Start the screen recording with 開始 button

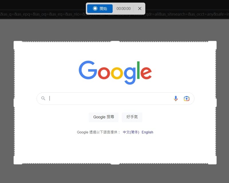coord(100,9)
